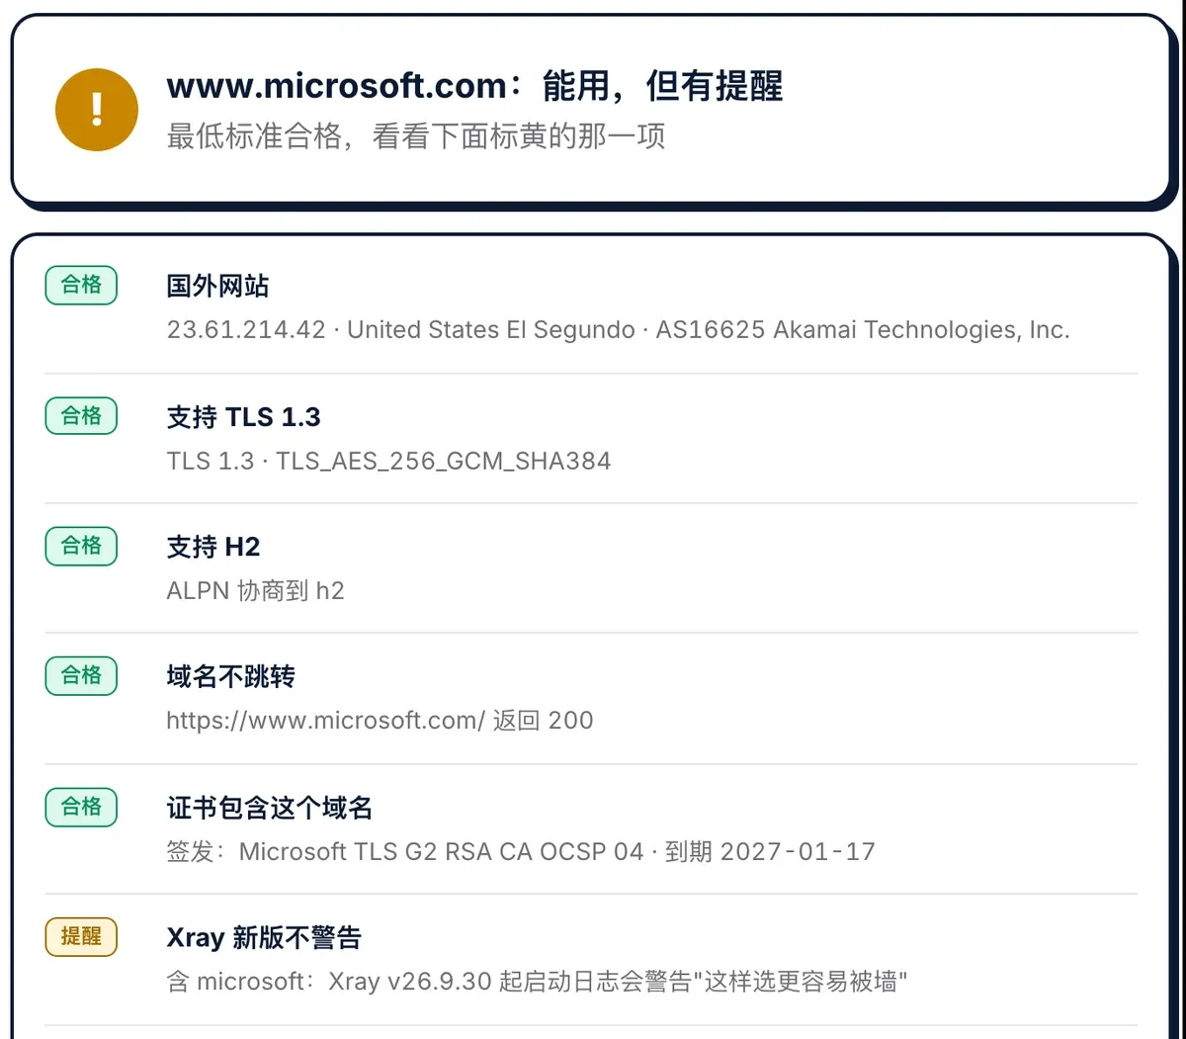Click the certificate text "签发:Microsoft TLS G2 RSA CA OCSP 04"
Image resolution: width=1186 pixels, height=1039 pixels.
405,852
